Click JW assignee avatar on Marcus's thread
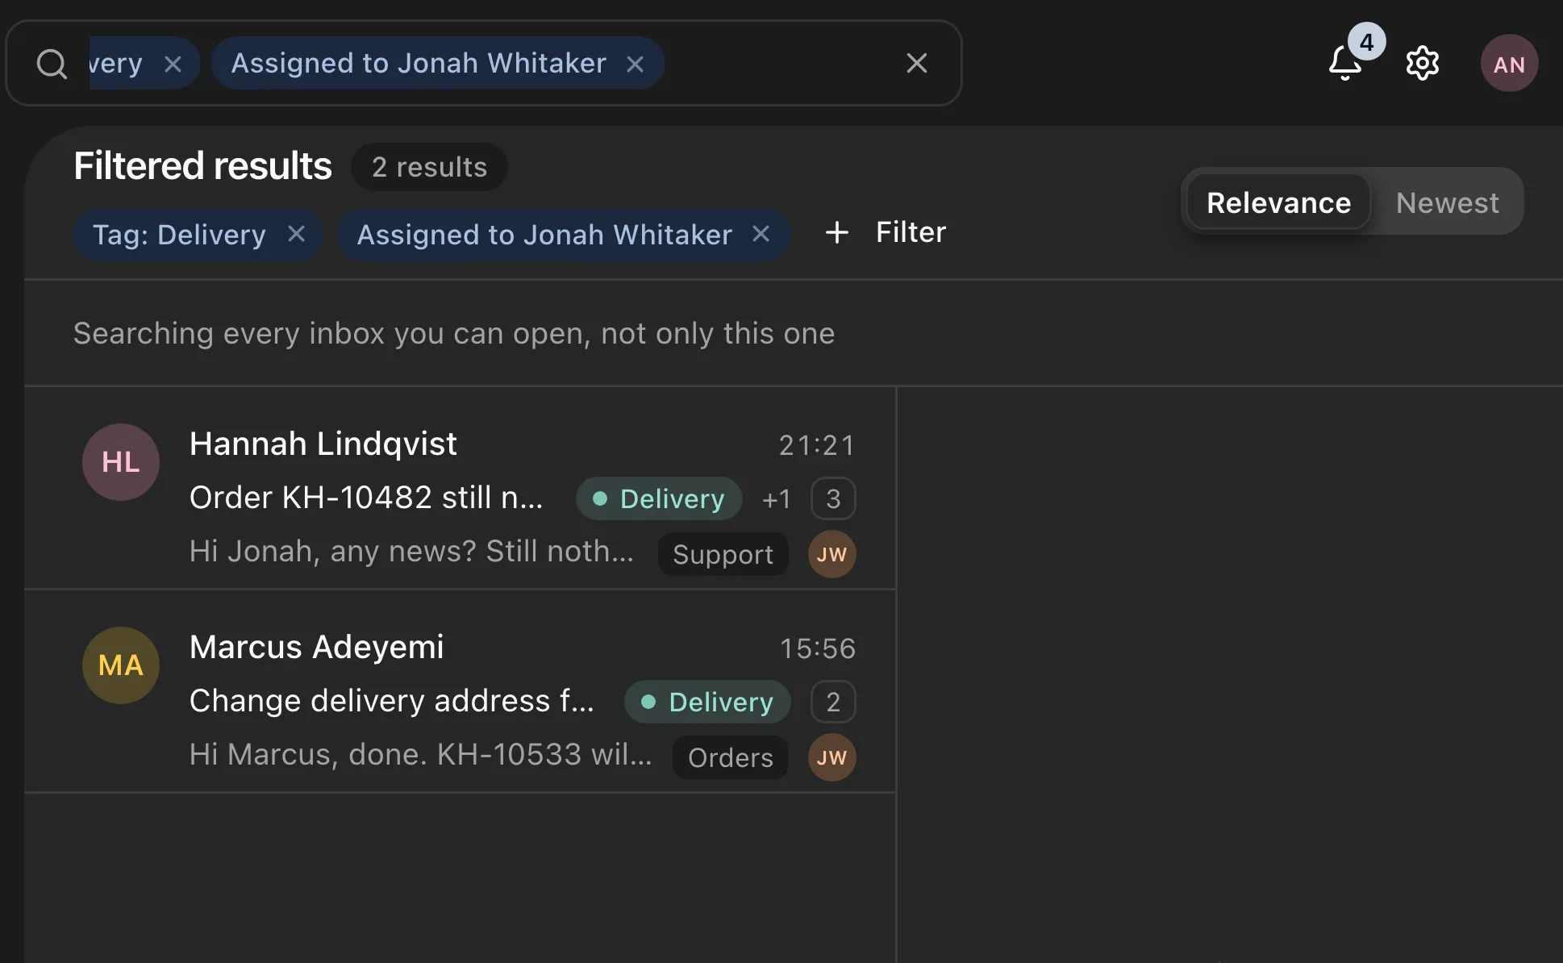 coord(832,757)
